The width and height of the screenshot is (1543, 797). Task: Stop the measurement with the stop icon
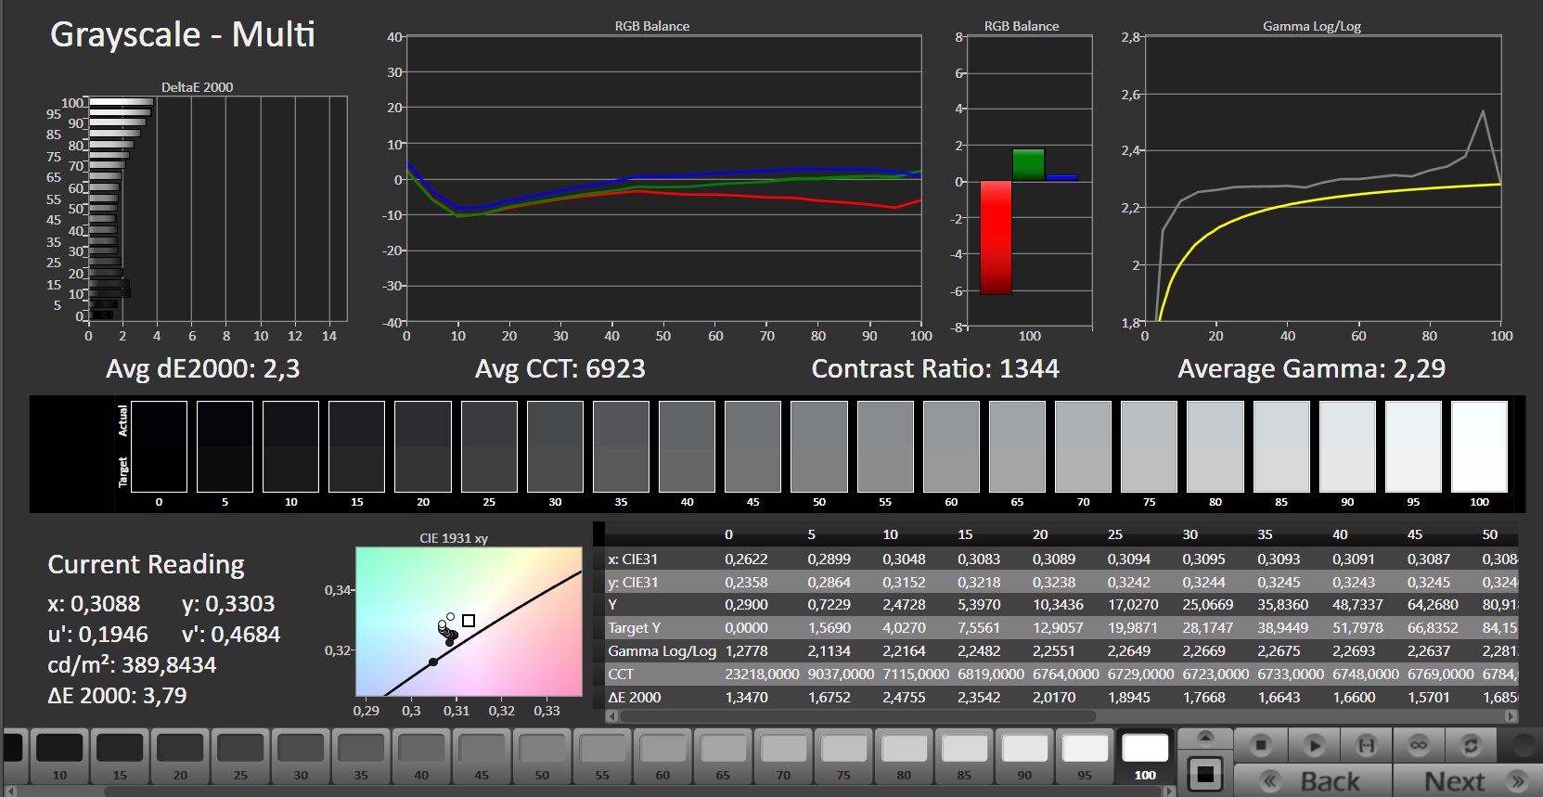click(x=1261, y=745)
